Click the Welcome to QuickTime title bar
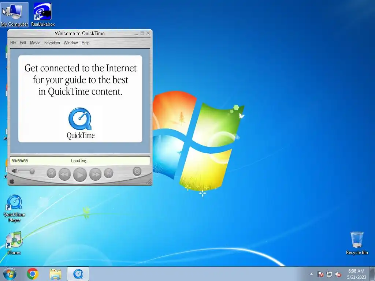The width and height of the screenshot is (375, 281). [x=79, y=33]
